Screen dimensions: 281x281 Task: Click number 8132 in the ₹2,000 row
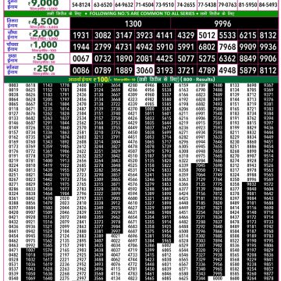[268, 35]
